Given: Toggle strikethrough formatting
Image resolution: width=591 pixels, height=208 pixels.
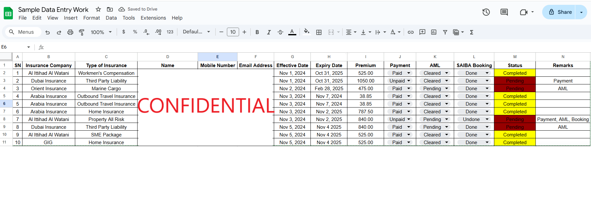Looking at the screenshot, I should click(x=280, y=32).
